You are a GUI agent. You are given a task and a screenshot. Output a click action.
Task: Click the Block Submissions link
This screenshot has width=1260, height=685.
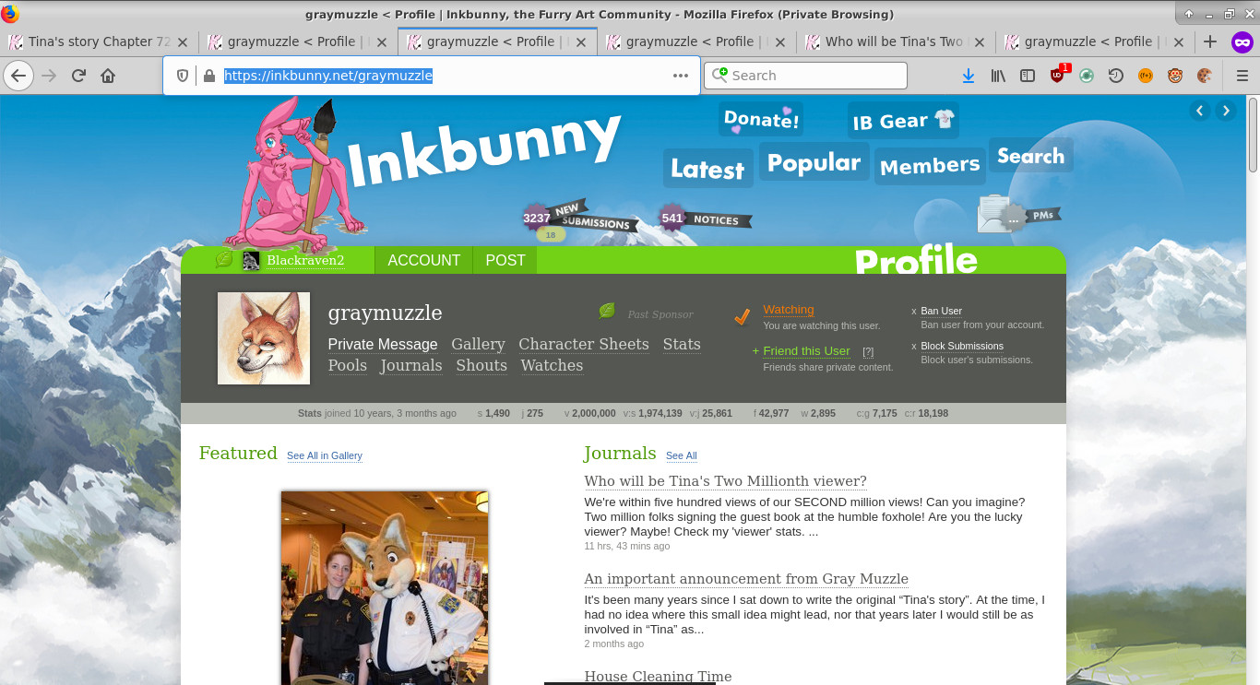click(x=962, y=346)
